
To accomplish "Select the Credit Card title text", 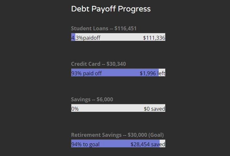I will [86, 64].
